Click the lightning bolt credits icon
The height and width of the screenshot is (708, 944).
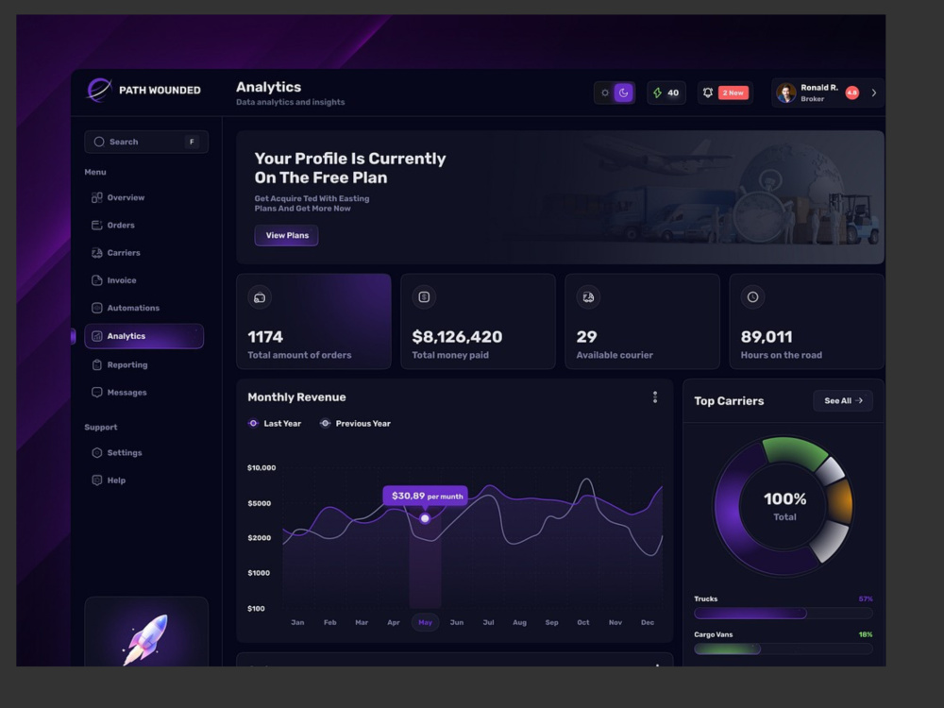coord(657,93)
